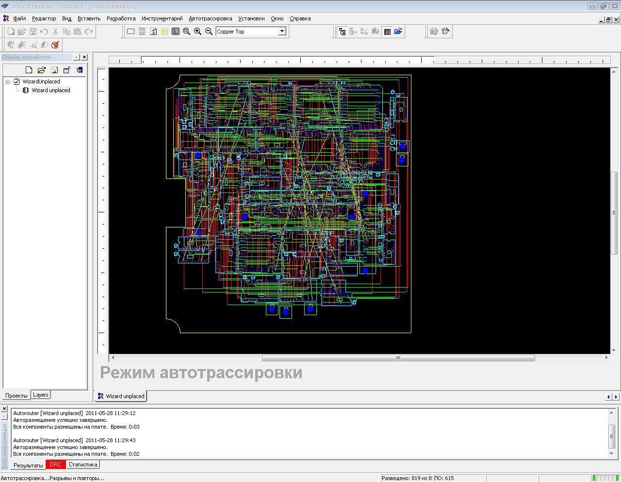Click the open project icon in design panel

click(42, 70)
